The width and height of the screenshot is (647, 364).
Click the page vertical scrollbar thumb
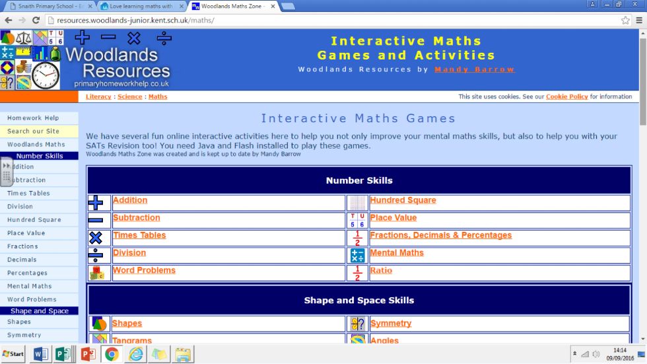(x=643, y=81)
